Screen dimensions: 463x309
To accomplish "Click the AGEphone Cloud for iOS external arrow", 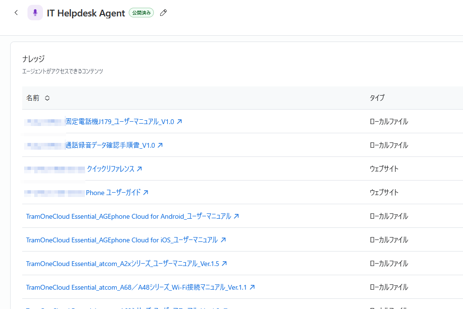I will click(223, 240).
